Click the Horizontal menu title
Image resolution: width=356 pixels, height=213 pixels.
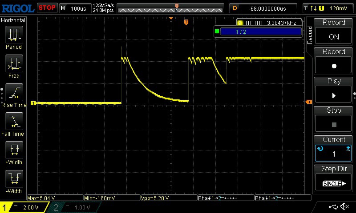pos(13,20)
